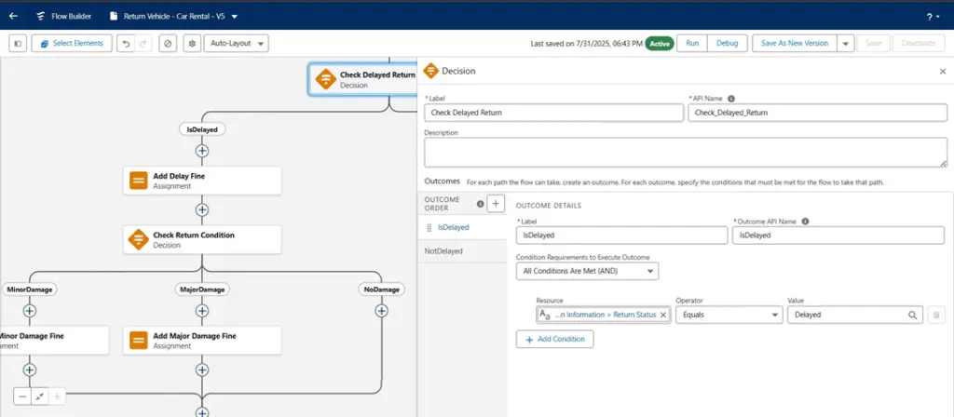
Task: Click the MajorDamage path label
Action: click(202, 289)
